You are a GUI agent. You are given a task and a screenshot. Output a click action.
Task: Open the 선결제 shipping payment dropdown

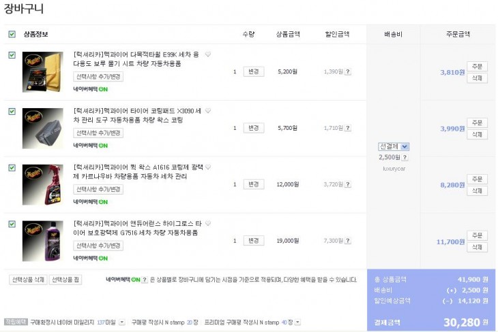pyautogui.click(x=394, y=147)
